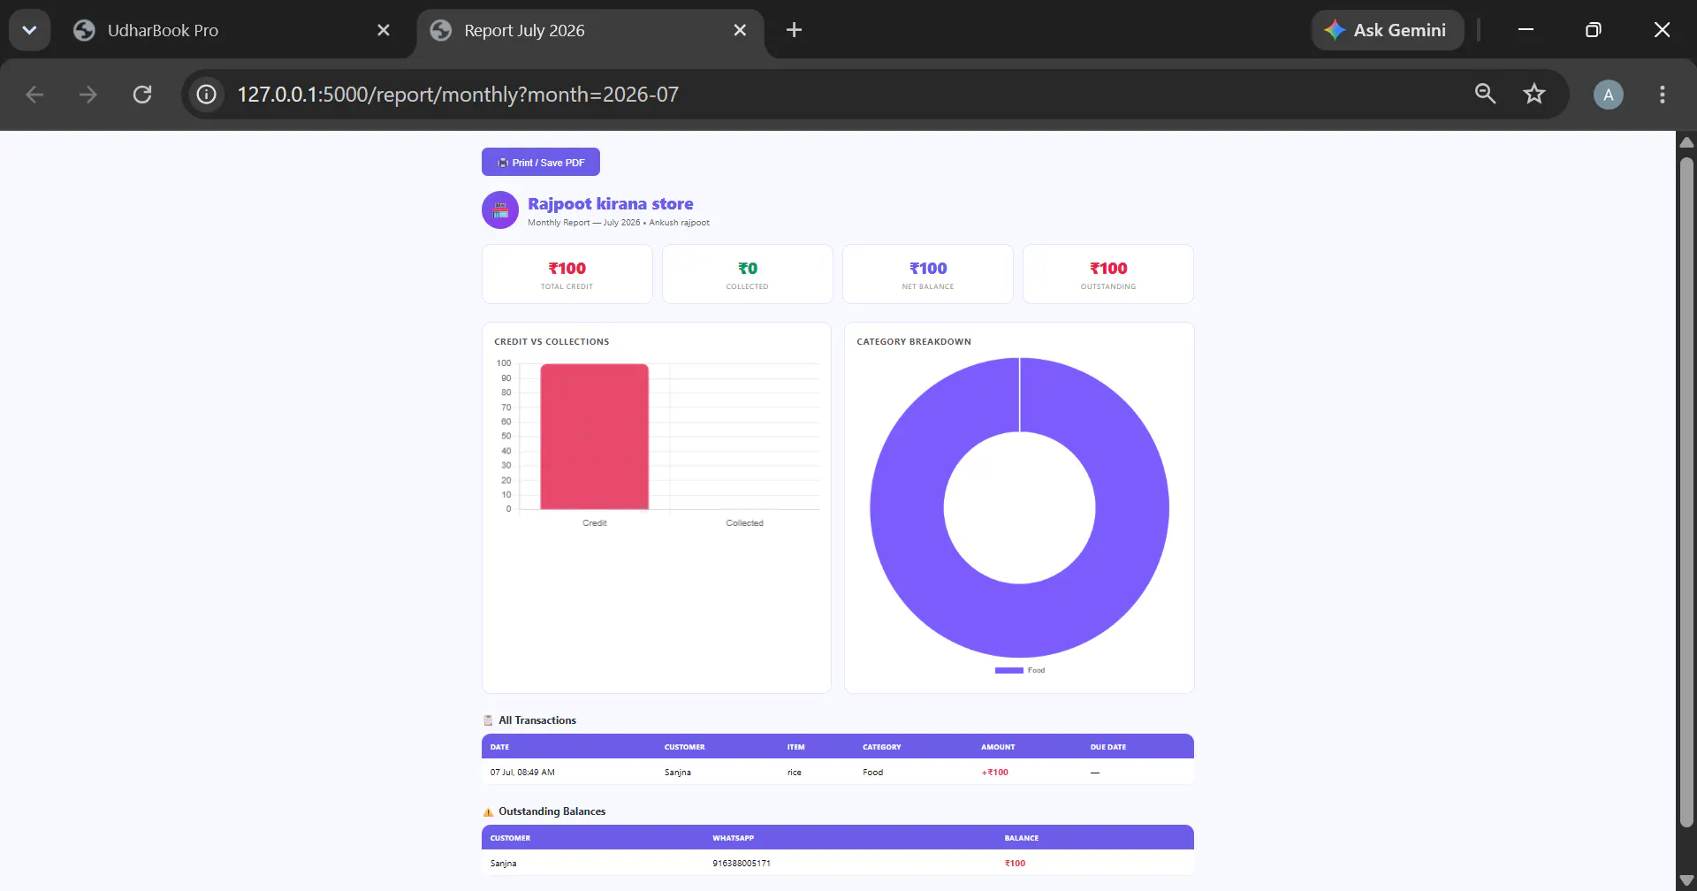Click the Collected ₹0 card
This screenshot has width=1697, height=891.
(x=748, y=274)
